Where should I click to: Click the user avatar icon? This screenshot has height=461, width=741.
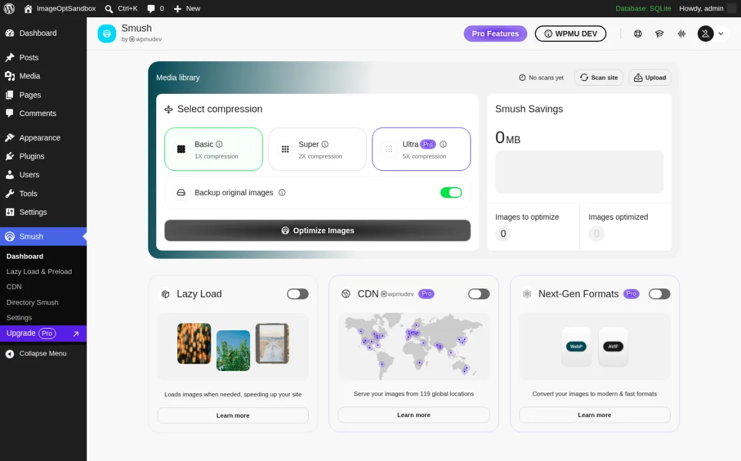point(705,33)
